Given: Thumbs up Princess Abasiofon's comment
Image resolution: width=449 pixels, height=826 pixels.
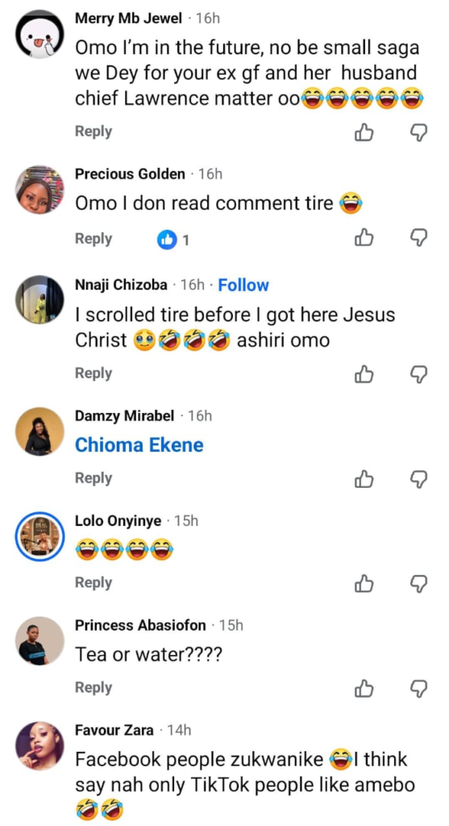Looking at the screenshot, I should 364,687.
